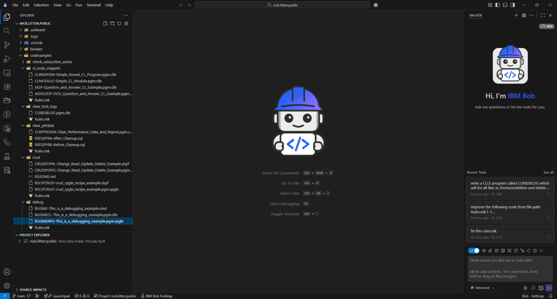Viewport: 557px width, 299px height.
Task: Open the Accounts menu in the activity bar
Action: click(x=7, y=272)
